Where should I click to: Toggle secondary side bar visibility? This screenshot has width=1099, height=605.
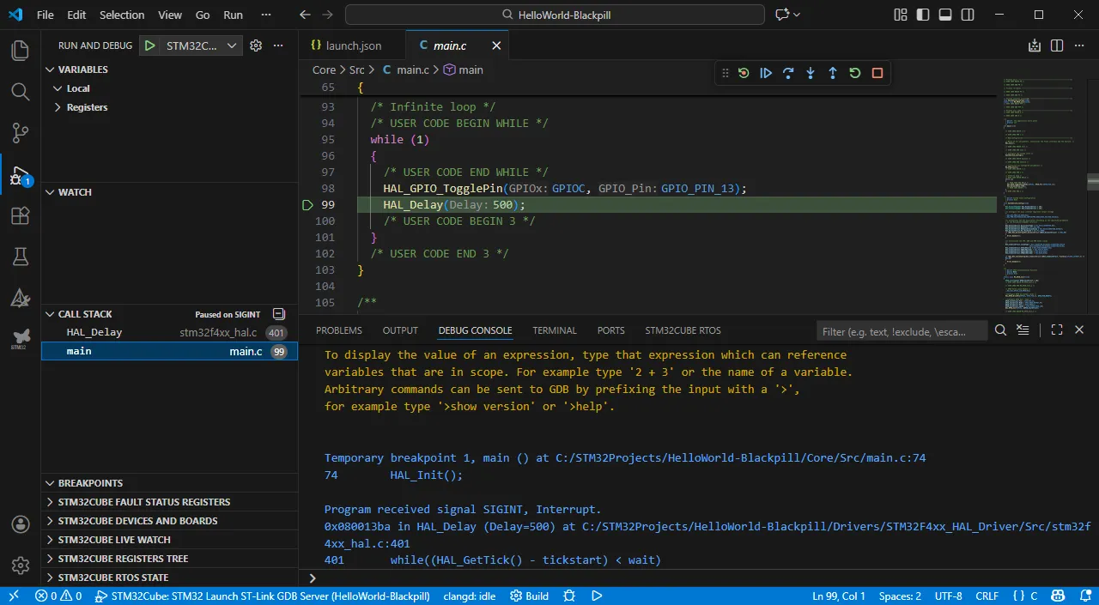tap(968, 15)
